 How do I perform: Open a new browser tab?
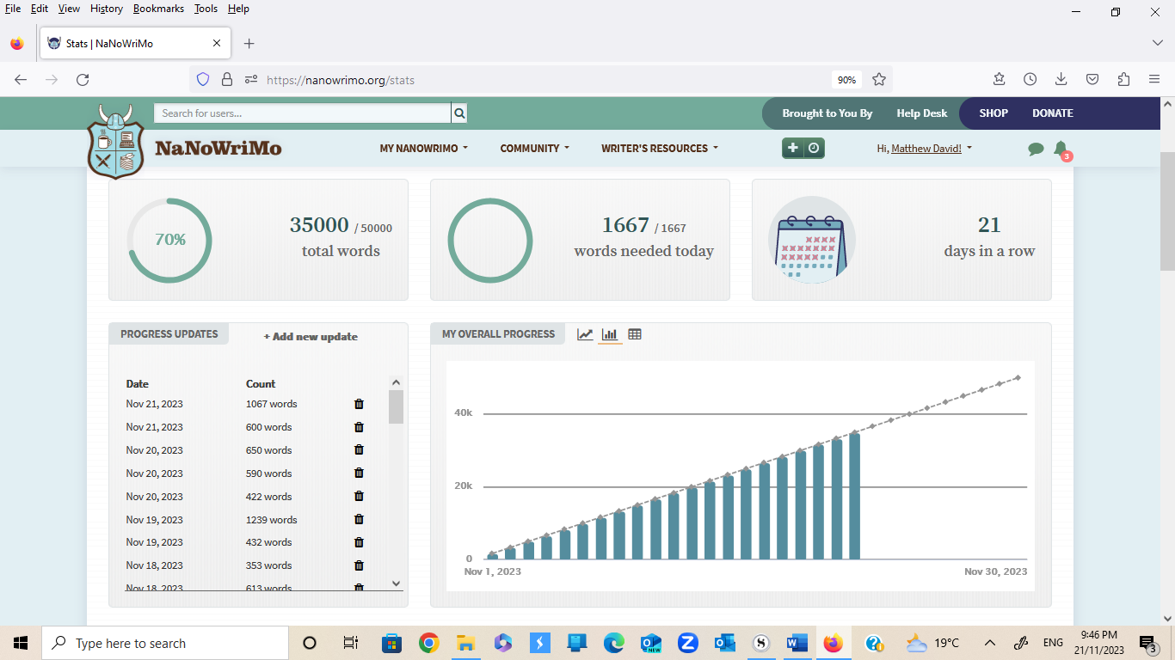(x=249, y=43)
